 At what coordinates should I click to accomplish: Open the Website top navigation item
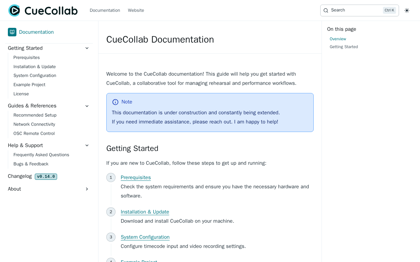(x=136, y=10)
